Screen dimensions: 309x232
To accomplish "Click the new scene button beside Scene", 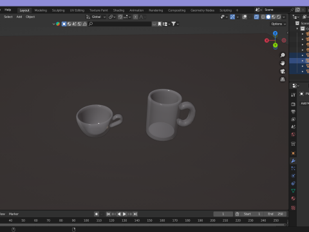I will coord(297,10).
